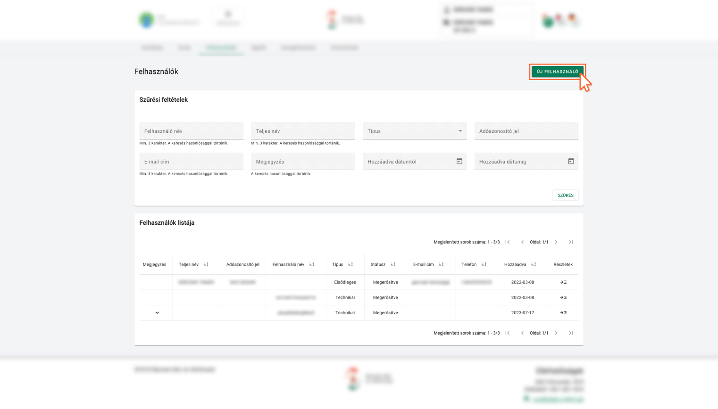Viewport: 718px width, 409px height.
Task: Open details for the 2023-07-17 user row
Action: [563, 313]
